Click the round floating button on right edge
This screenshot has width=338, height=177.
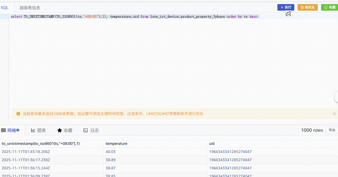click(x=336, y=97)
